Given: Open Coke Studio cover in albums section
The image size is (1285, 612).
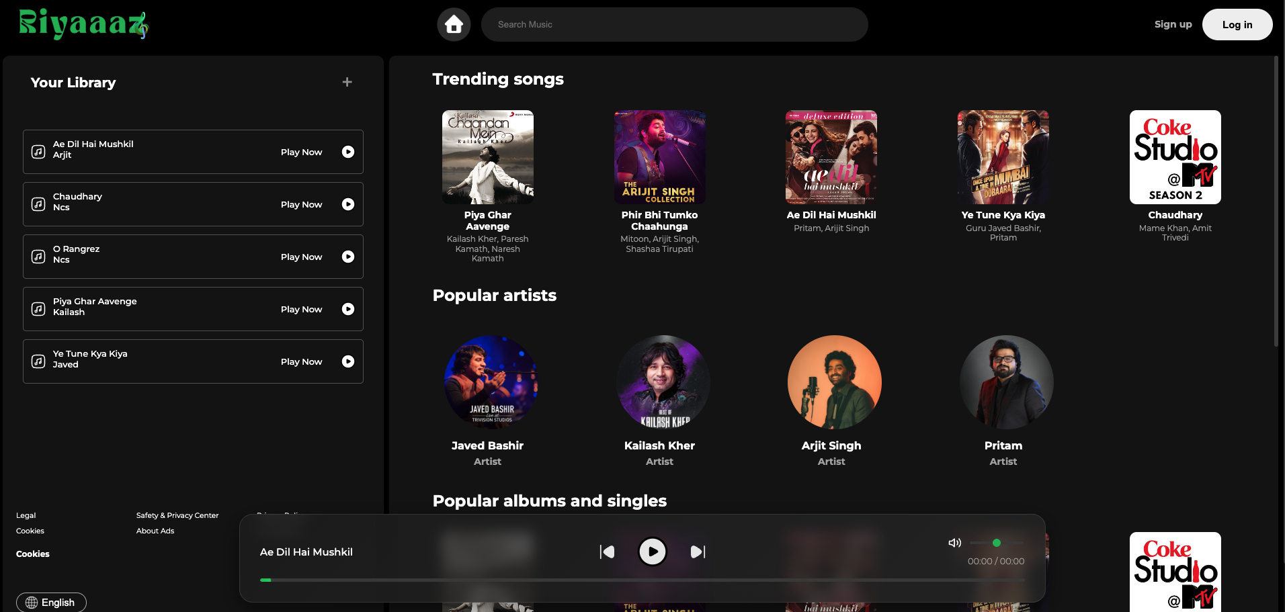Looking at the screenshot, I should tap(1175, 572).
